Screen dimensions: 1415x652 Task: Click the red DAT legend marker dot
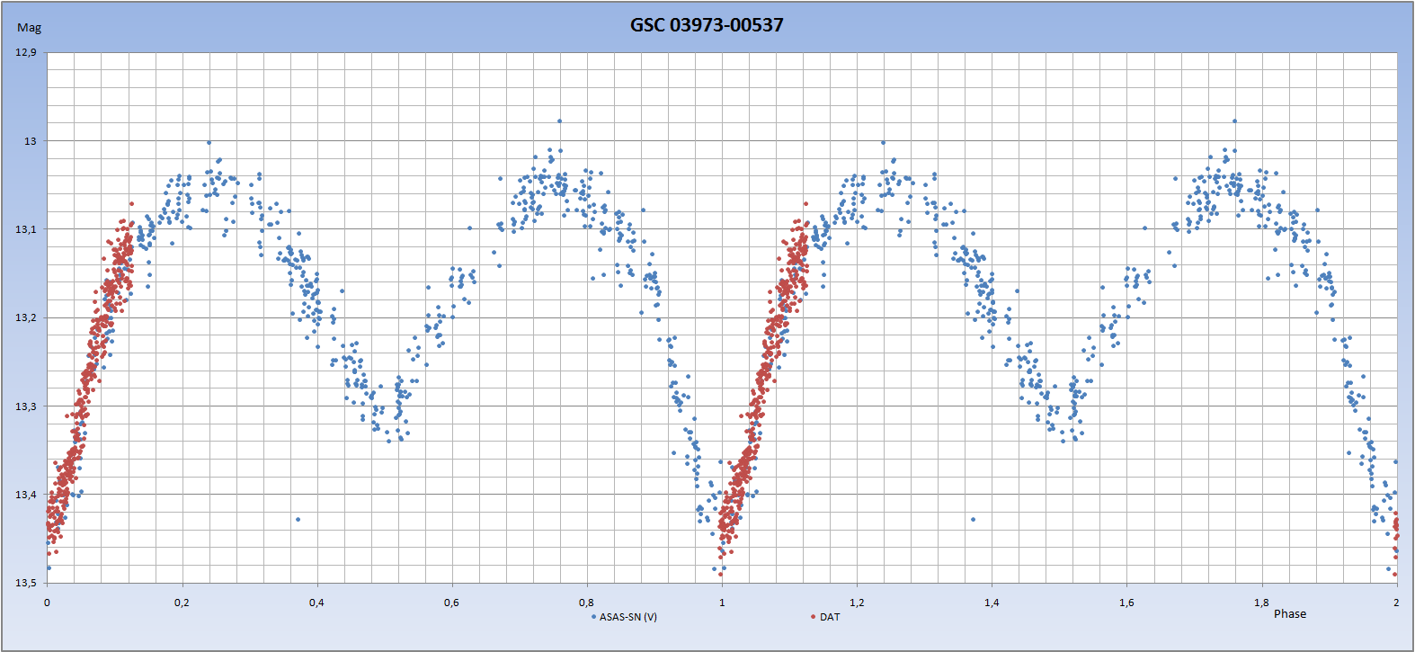point(813,617)
